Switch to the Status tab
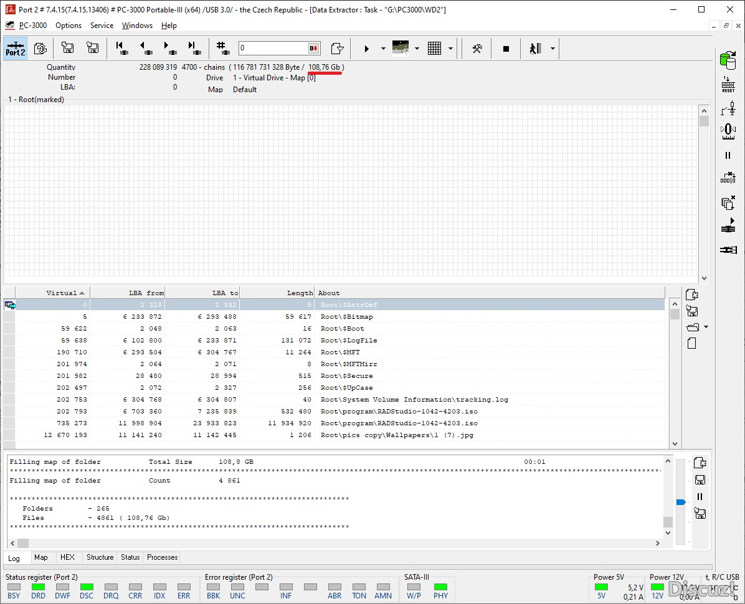 pos(130,557)
